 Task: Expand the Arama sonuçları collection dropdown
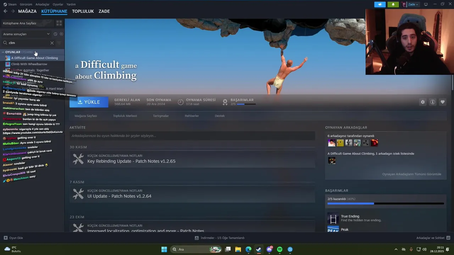tap(48, 34)
